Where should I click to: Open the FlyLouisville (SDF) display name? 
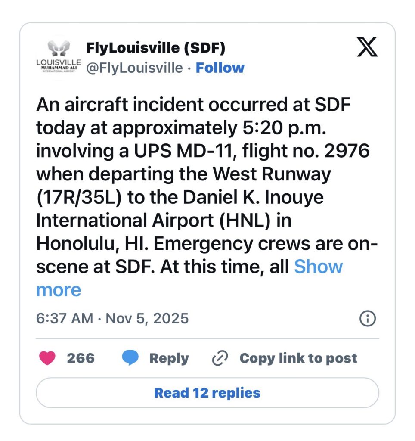pyautogui.click(x=156, y=49)
